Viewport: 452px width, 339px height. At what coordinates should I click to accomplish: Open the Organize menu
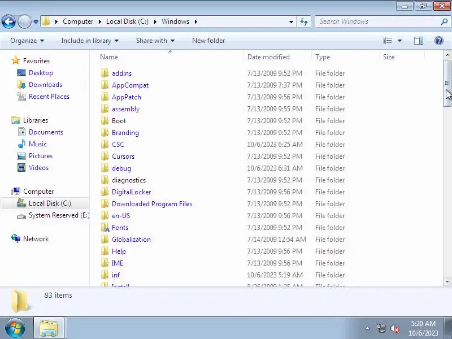point(27,41)
